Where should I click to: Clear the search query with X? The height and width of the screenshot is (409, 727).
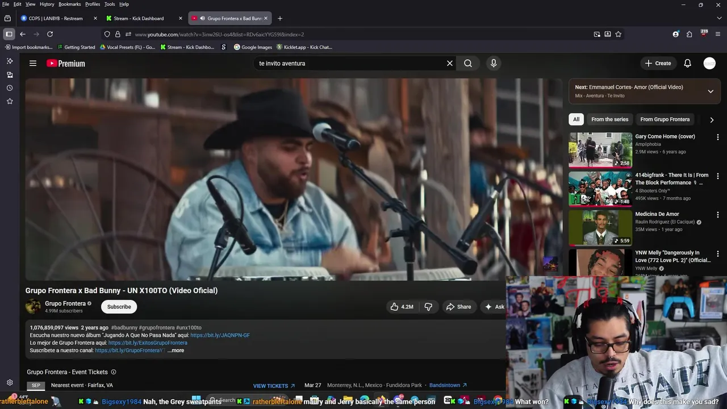(x=450, y=63)
